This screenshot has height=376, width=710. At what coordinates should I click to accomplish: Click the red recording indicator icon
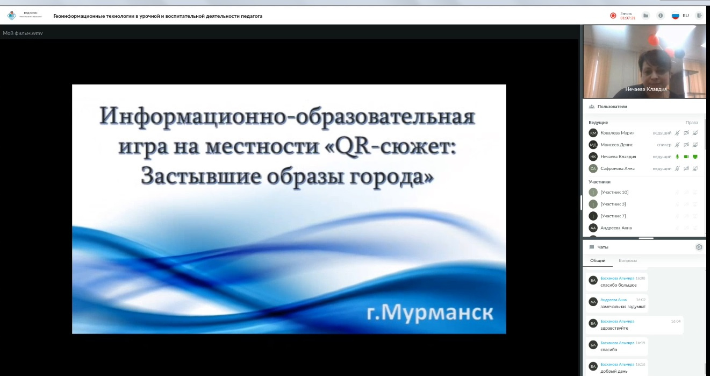click(613, 16)
